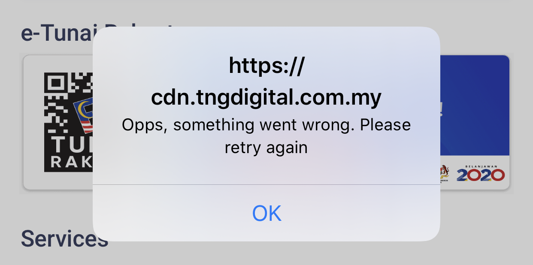The height and width of the screenshot is (265, 533).
Task: Open the Belanjawan 2020 logo
Action: [481, 172]
